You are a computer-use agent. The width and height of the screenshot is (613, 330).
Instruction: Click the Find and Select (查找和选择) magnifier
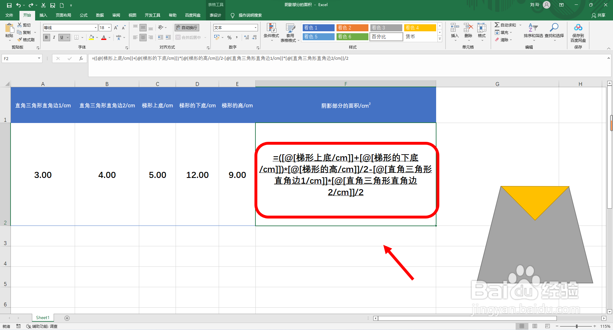click(x=554, y=28)
